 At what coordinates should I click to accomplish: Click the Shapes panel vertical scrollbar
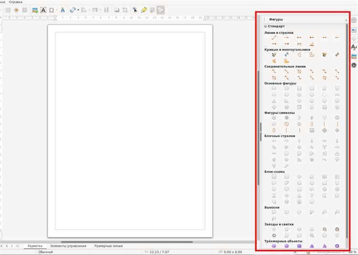point(347,132)
